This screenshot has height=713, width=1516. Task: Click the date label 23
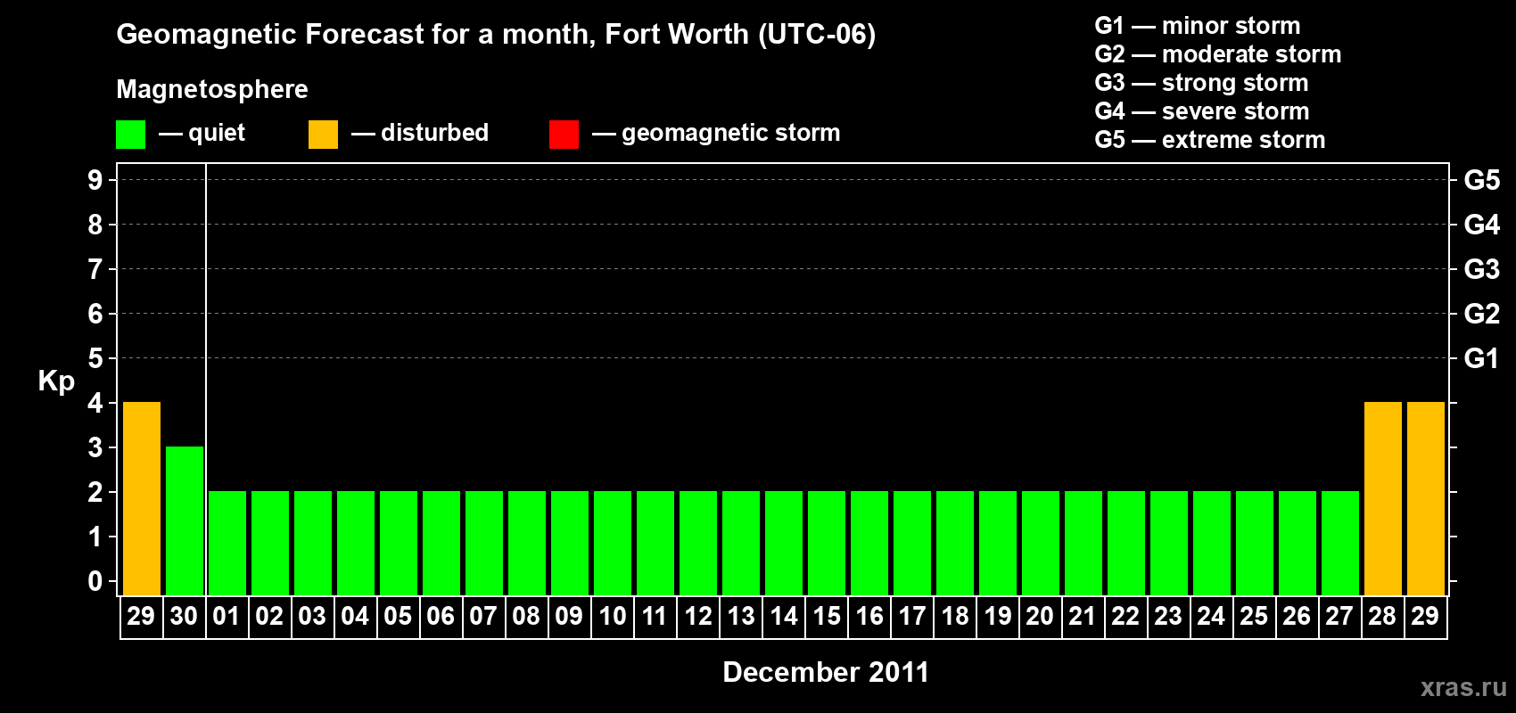tap(1168, 616)
